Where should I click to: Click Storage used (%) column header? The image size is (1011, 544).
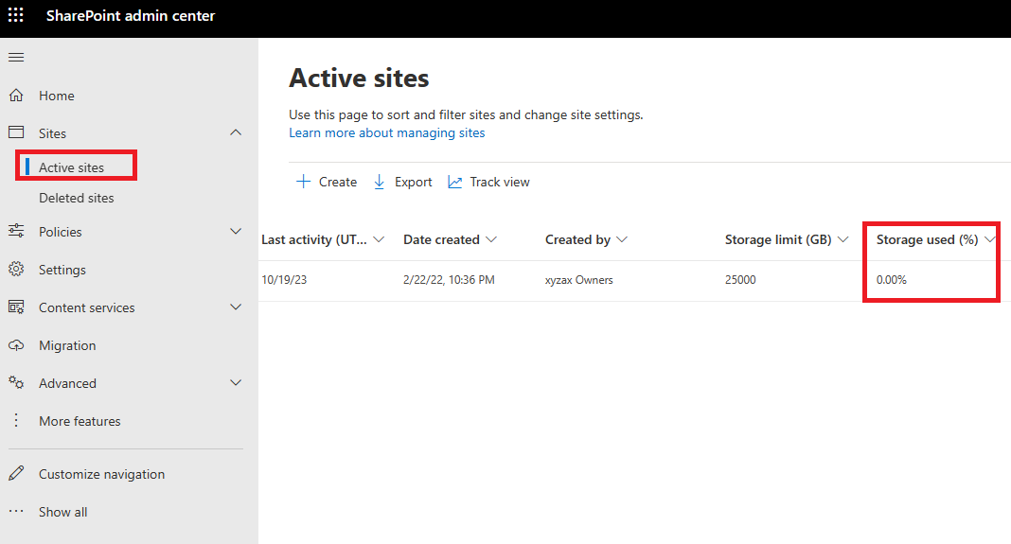click(x=927, y=239)
